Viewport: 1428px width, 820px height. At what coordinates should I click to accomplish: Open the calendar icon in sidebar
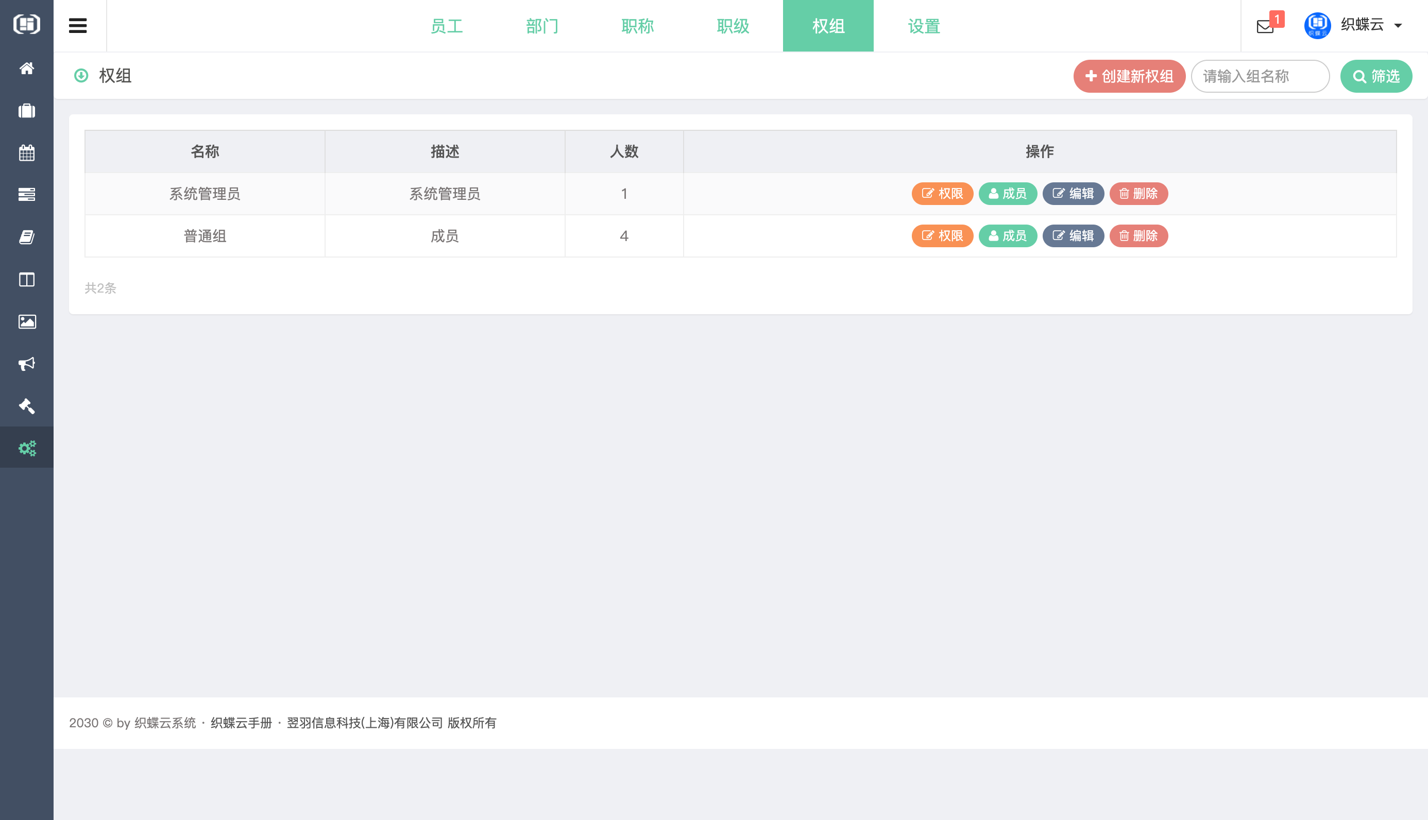tap(26, 152)
